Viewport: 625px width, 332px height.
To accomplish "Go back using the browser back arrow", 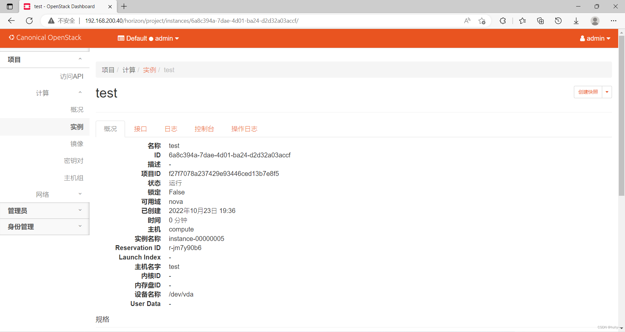I will click(x=11, y=21).
